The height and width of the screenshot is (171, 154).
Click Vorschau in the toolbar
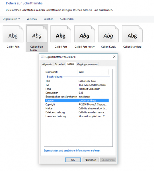[32, 19]
